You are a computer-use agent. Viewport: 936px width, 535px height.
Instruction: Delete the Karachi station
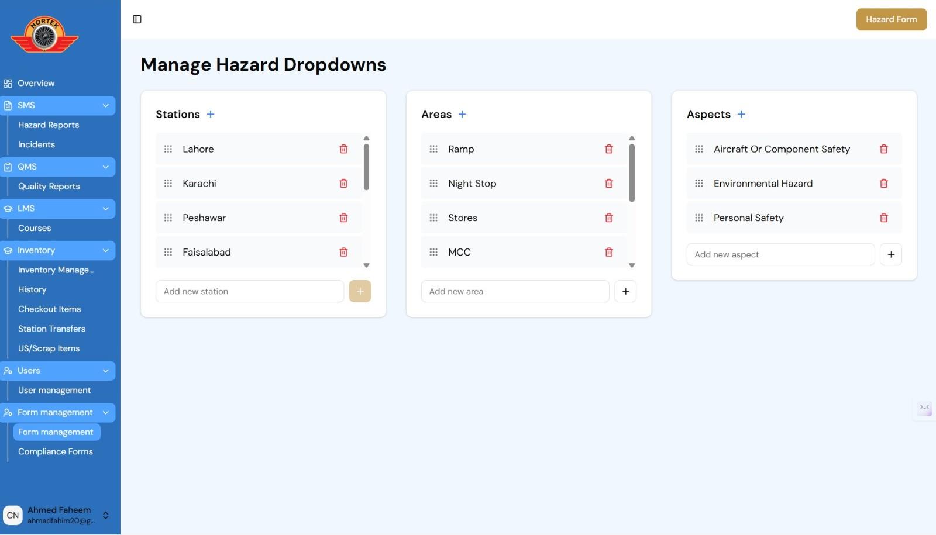click(x=343, y=184)
